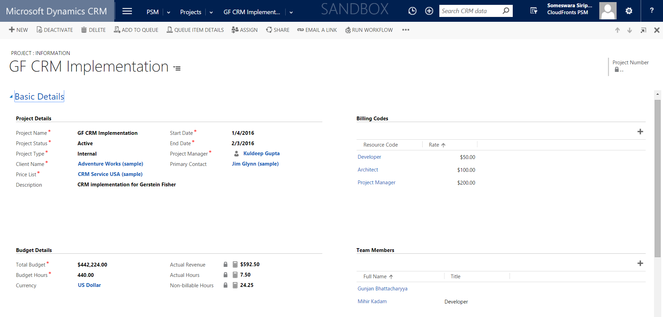Open settings gear icon

(x=629, y=11)
